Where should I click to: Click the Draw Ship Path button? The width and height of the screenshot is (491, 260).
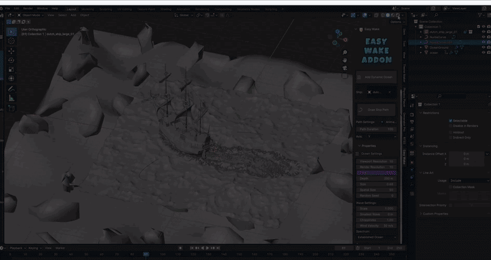click(x=376, y=110)
